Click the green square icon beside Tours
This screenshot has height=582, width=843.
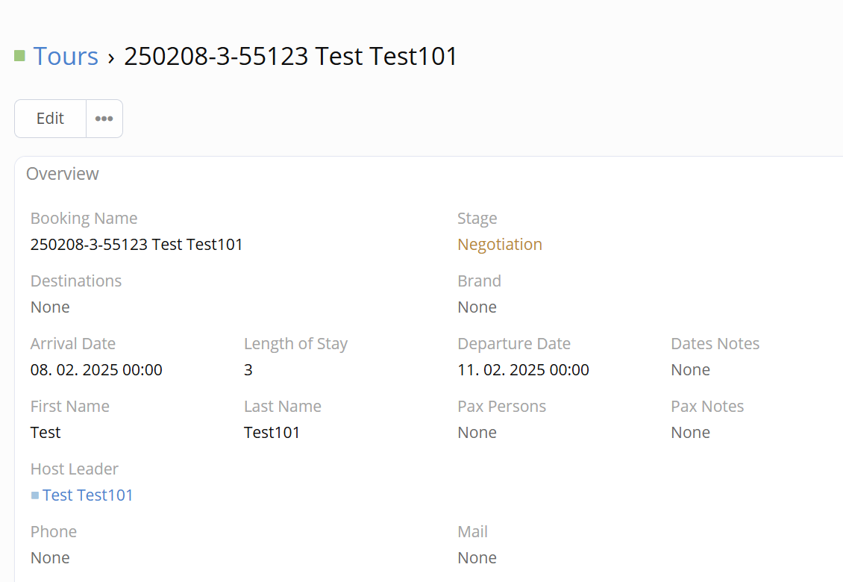tap(20, 56)
